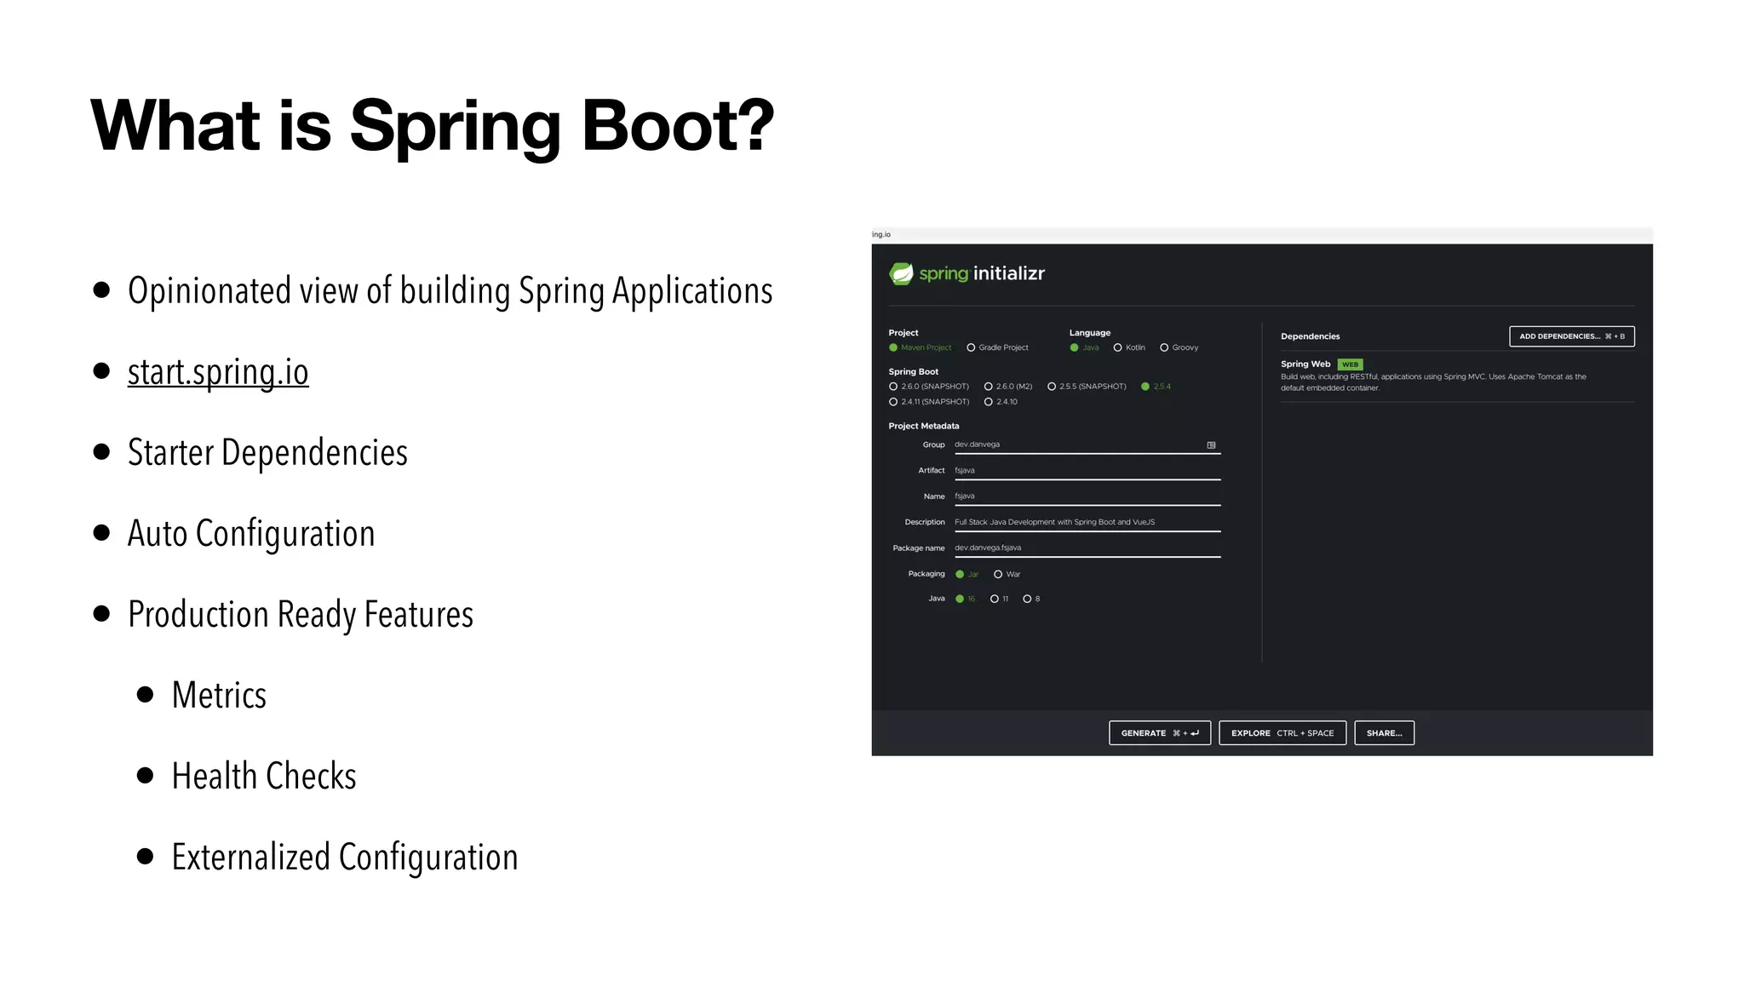Select Java 11 radio button
Image resolution: width=1744 pixels, height=981 pixels.
[x=995, y=599]
